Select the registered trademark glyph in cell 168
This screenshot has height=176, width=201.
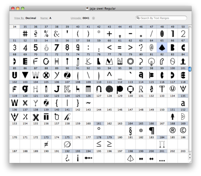click(173, 130)
